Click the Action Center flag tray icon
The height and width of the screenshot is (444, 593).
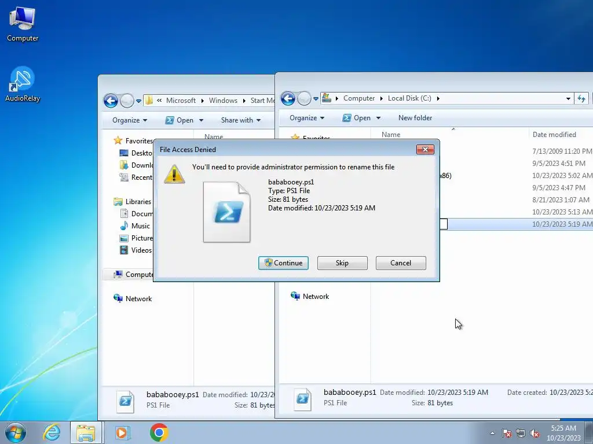(x=507, y=433)
